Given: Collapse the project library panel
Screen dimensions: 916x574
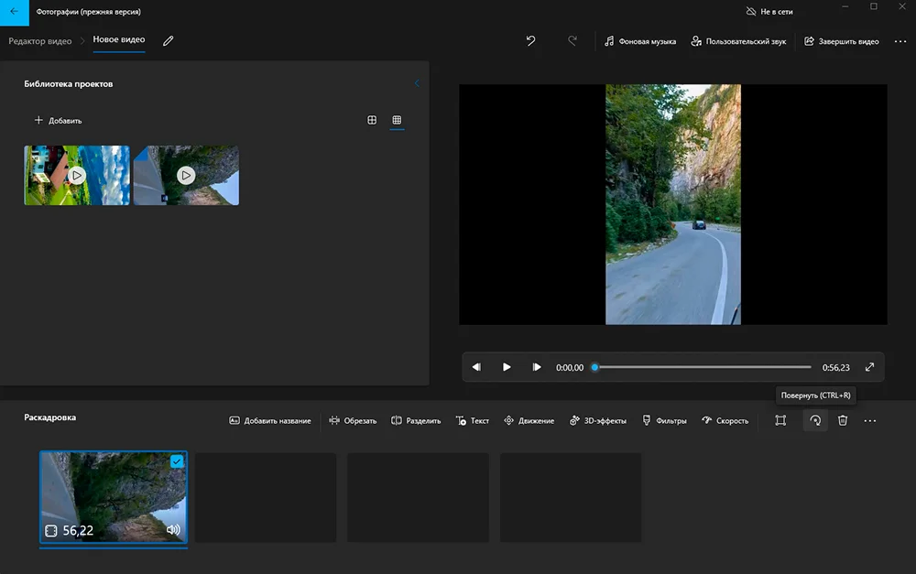Looking at the screenshot, I should 417,83.
